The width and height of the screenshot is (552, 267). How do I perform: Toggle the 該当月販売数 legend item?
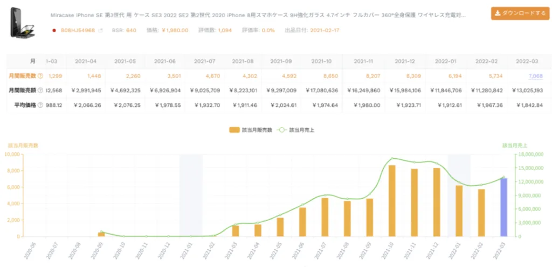point(251,130)
